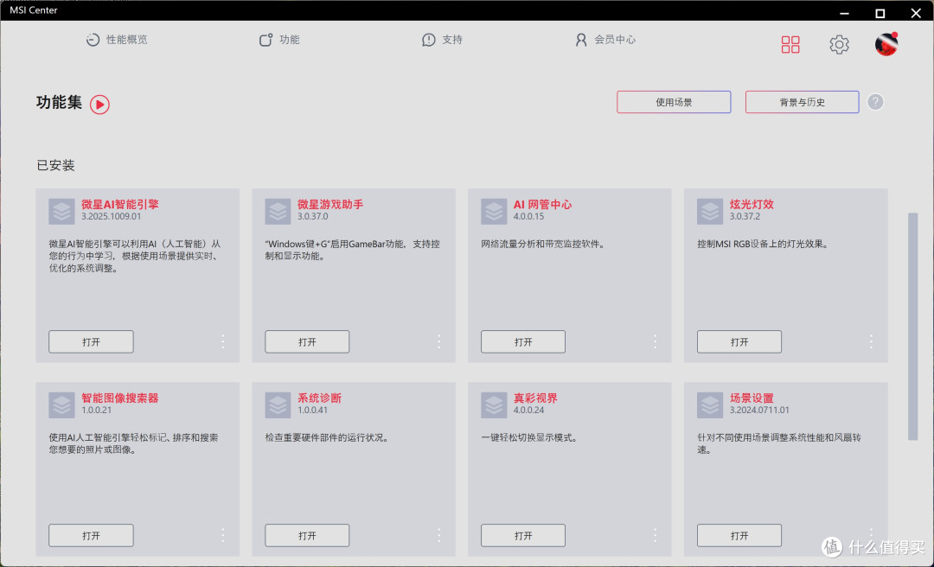Open more options for 系统诊断

tap(439, 535)
